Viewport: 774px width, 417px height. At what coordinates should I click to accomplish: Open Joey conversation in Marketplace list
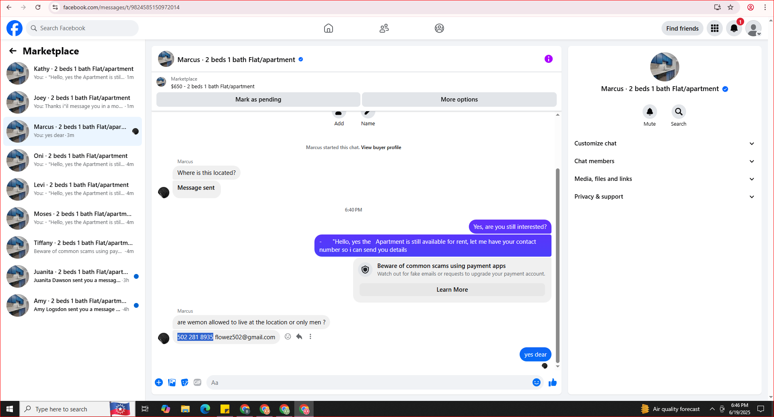tap(73, 102)
